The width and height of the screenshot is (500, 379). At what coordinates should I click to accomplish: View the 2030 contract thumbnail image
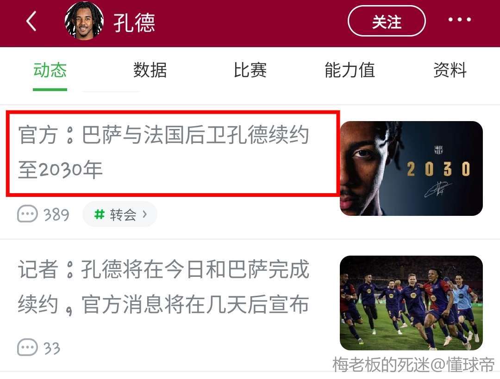click(412, 168)
